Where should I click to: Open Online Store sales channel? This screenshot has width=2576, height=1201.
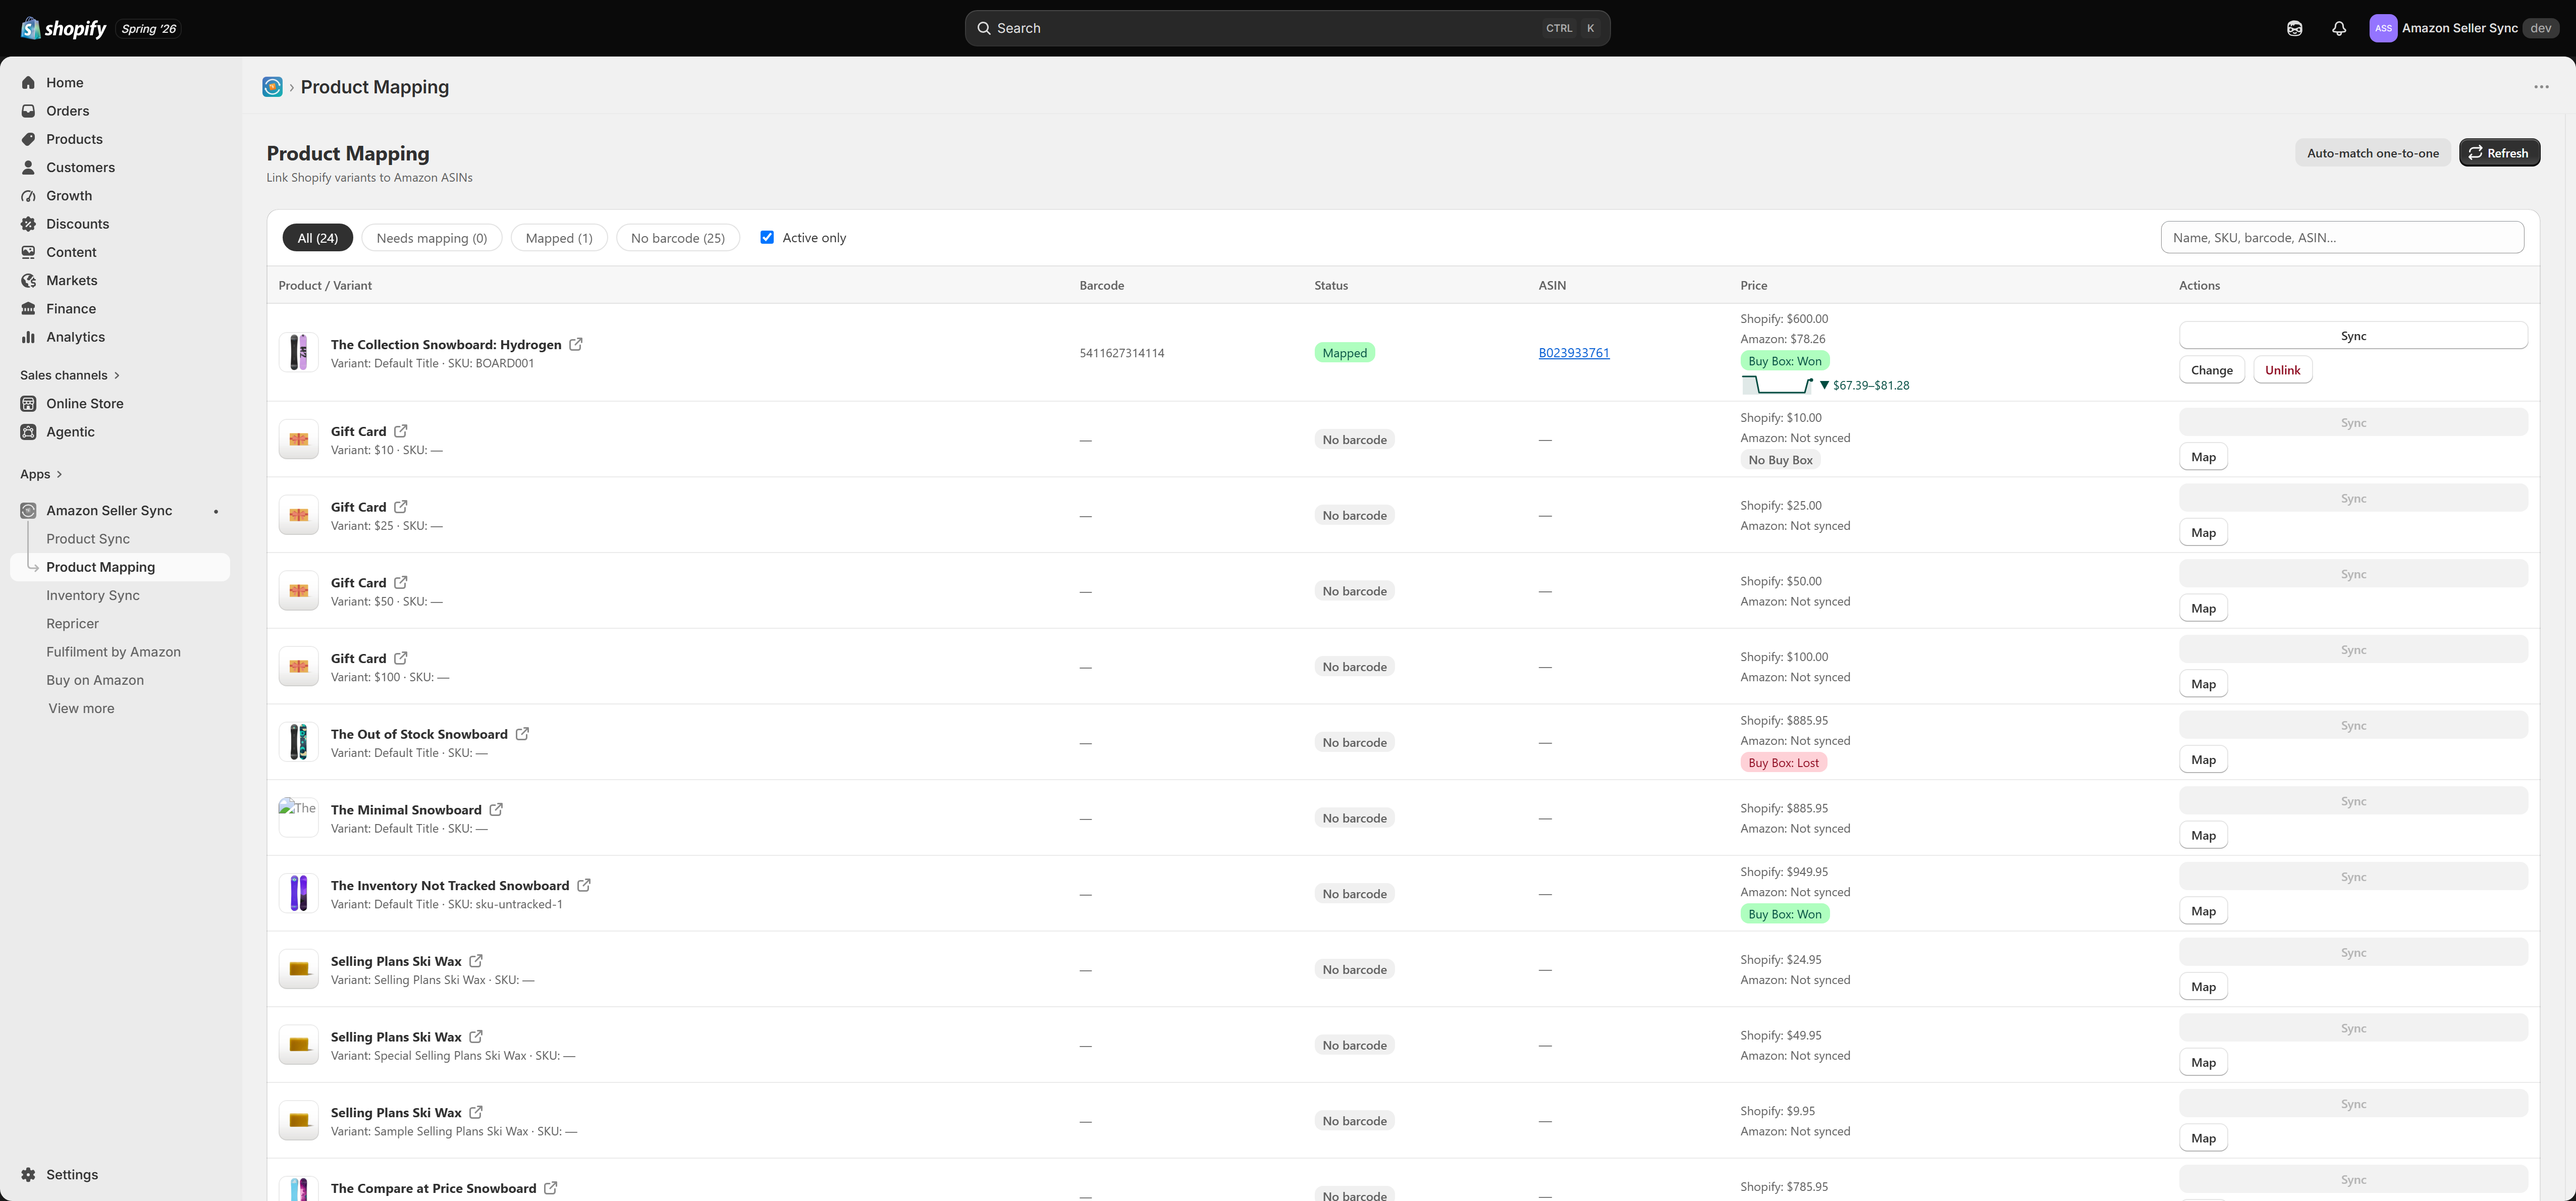[84, 404]
